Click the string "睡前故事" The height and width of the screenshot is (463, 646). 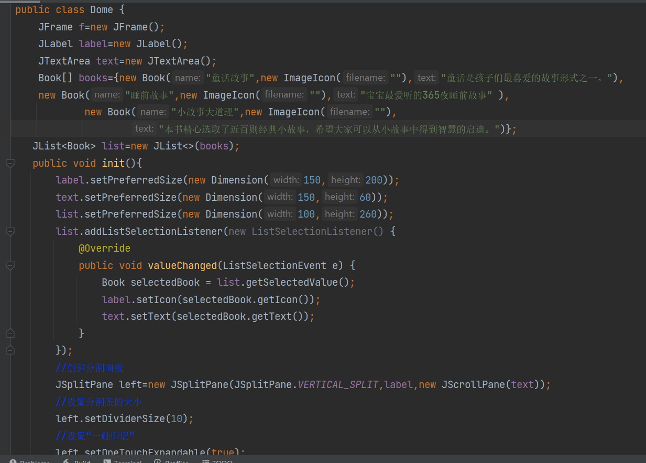(x=150, y=95)
